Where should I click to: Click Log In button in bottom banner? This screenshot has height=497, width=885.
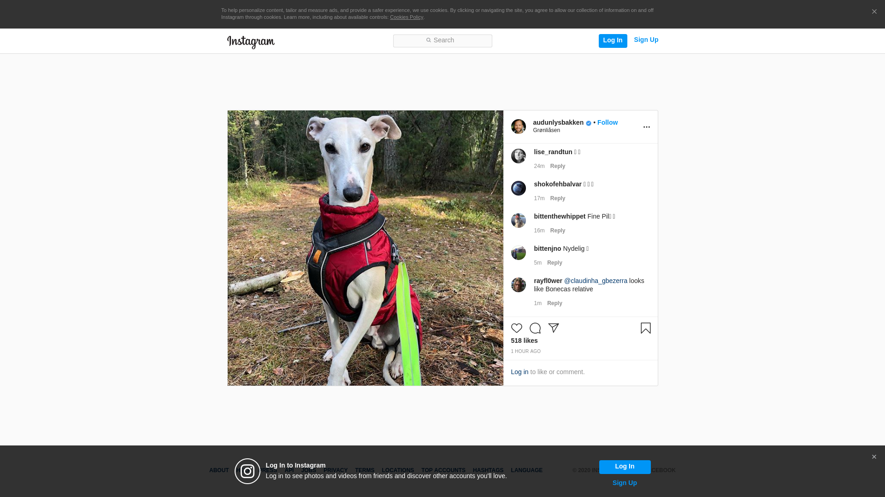[625, 467]
